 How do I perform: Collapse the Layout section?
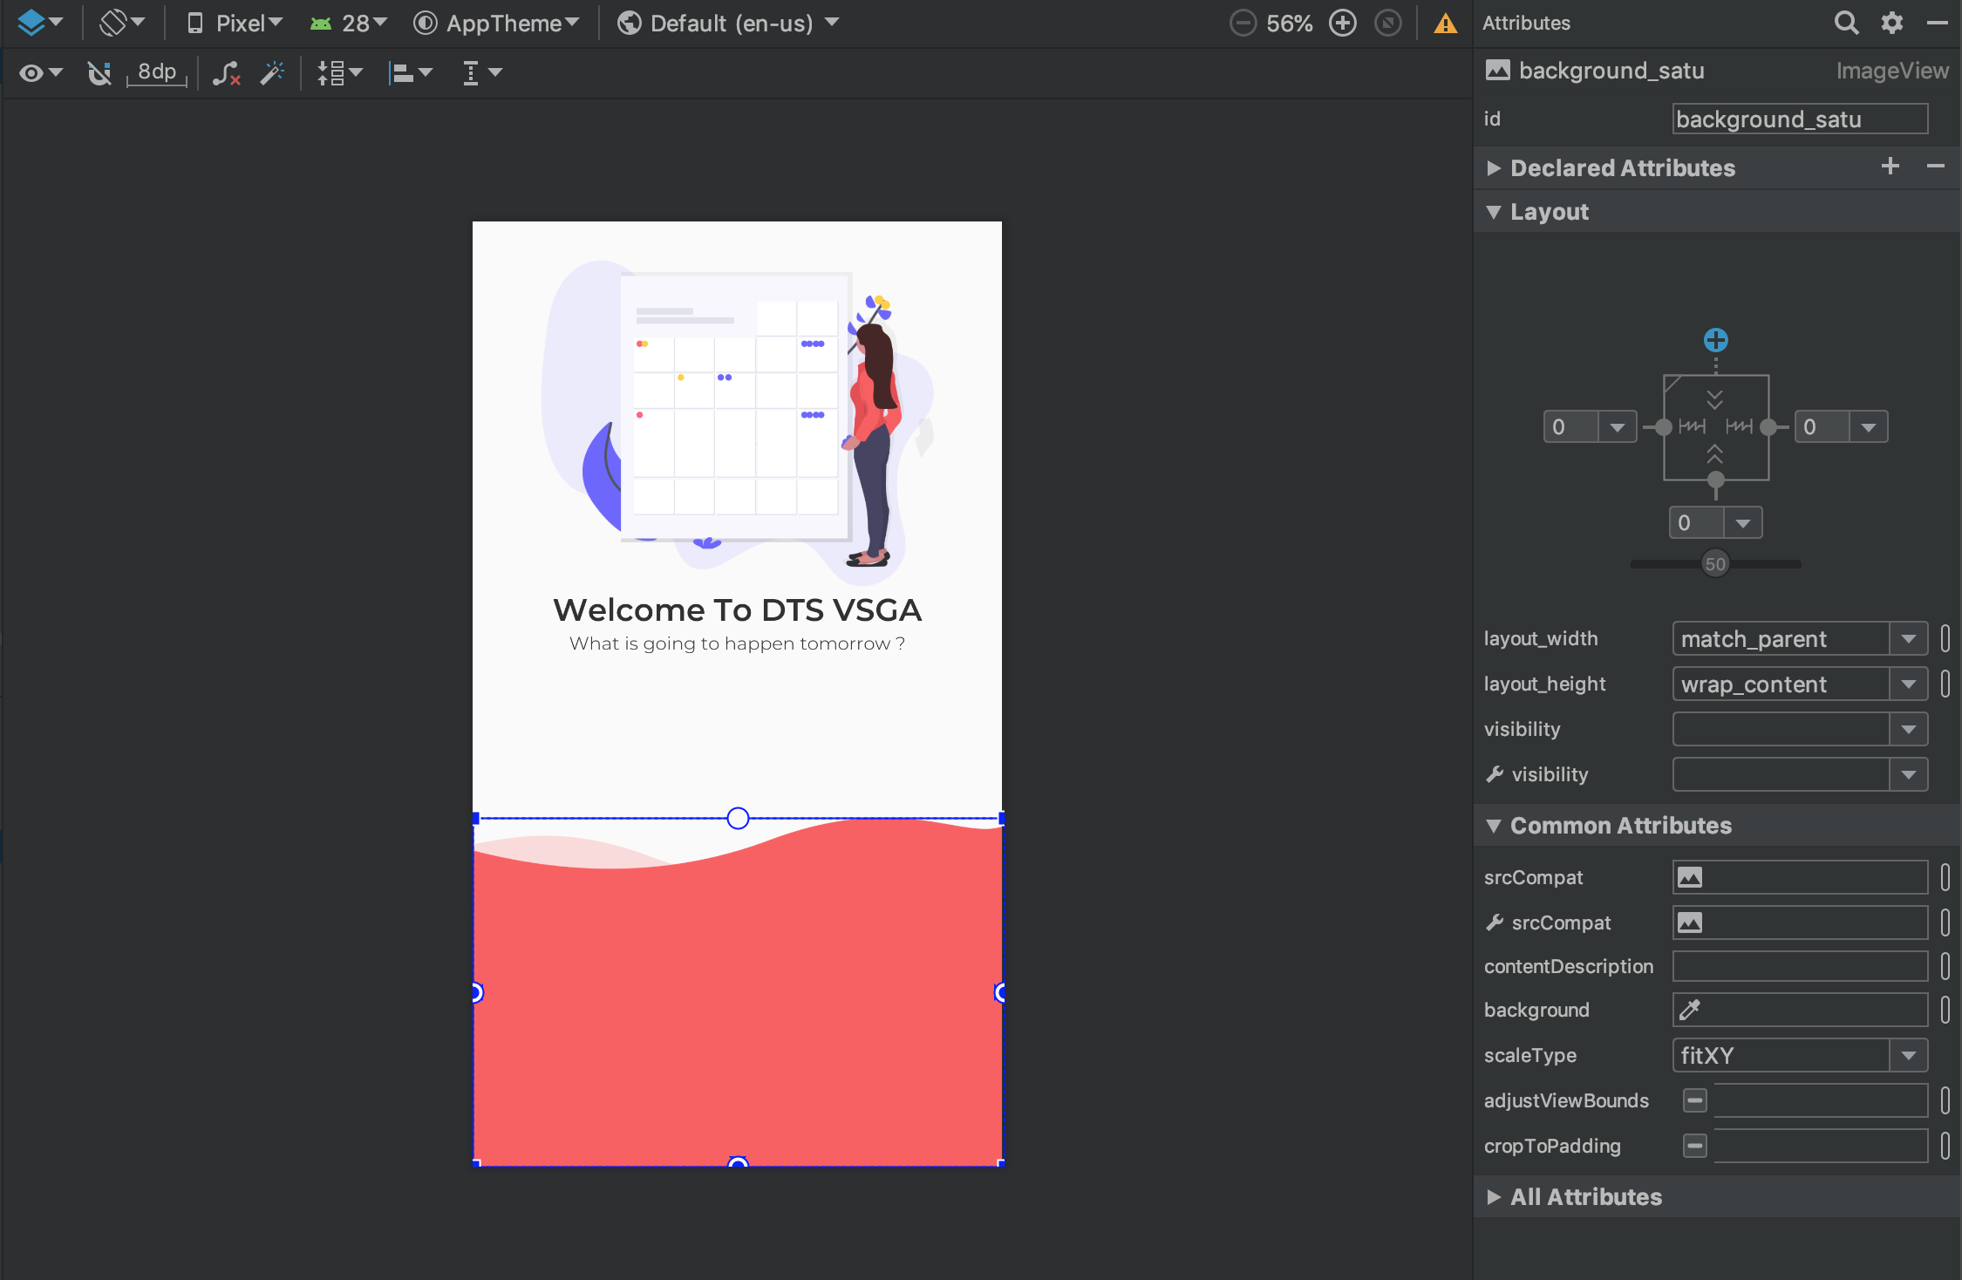(1494, 212)
